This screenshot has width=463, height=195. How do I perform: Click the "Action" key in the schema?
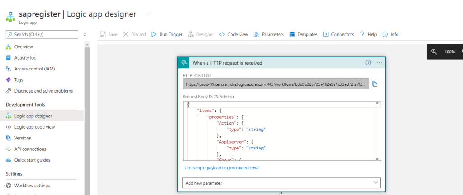point(226,123)
